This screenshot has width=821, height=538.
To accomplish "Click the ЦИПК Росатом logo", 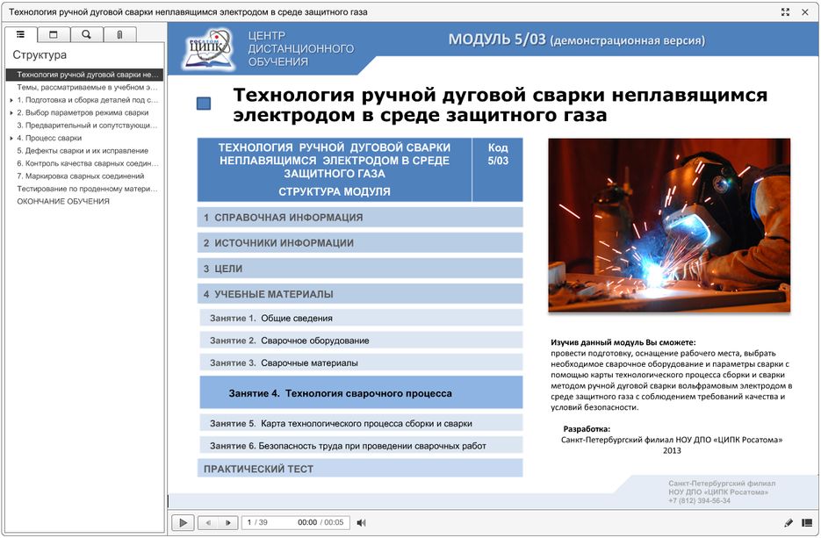I will click(x=209, y=50).
